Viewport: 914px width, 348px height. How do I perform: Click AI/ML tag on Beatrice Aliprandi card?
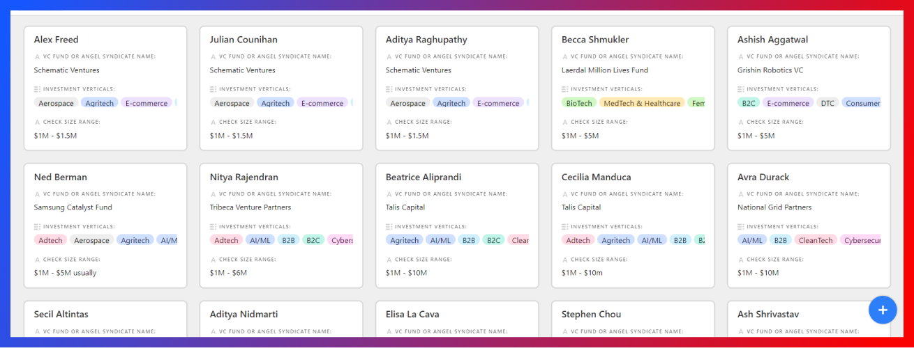pos(441,240)
